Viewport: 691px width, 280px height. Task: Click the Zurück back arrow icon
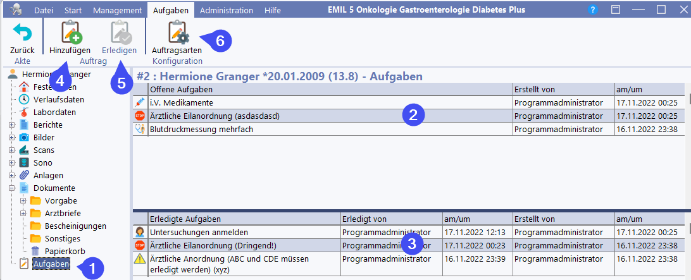pos(22,33)
